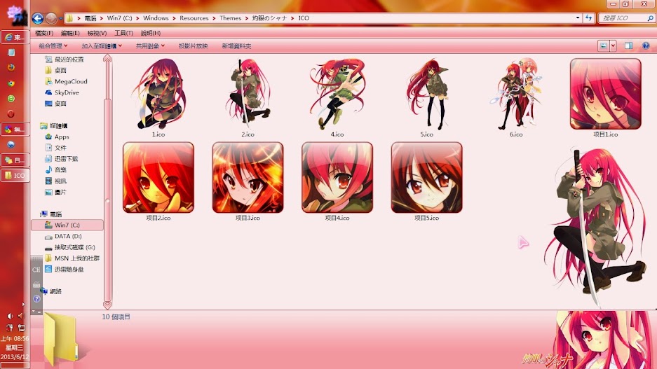This screenshot has height=369, width=657.
Task: Launch Opera from the taskbar
Action: point(11,114)
